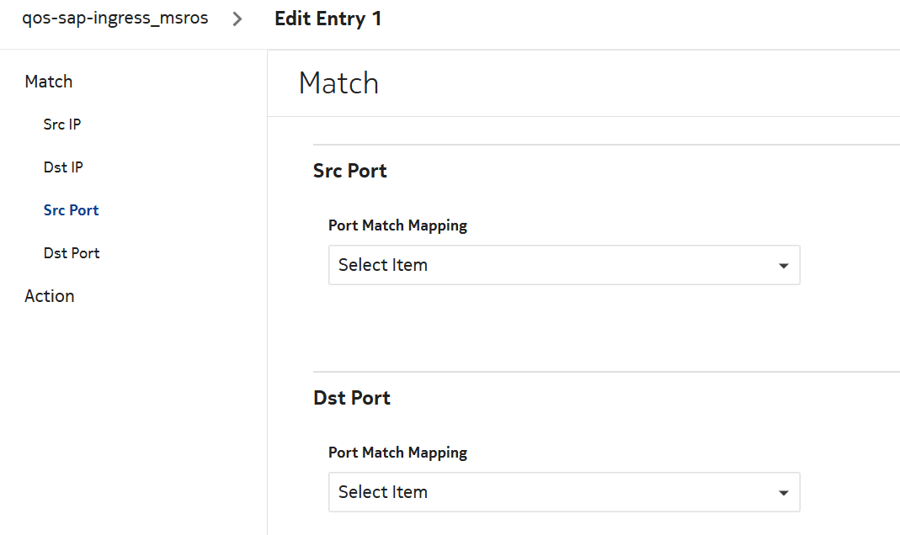Click Port Match Mapping label under Dst Port
The width and height of the screenshot is (900, 535).
397,453
